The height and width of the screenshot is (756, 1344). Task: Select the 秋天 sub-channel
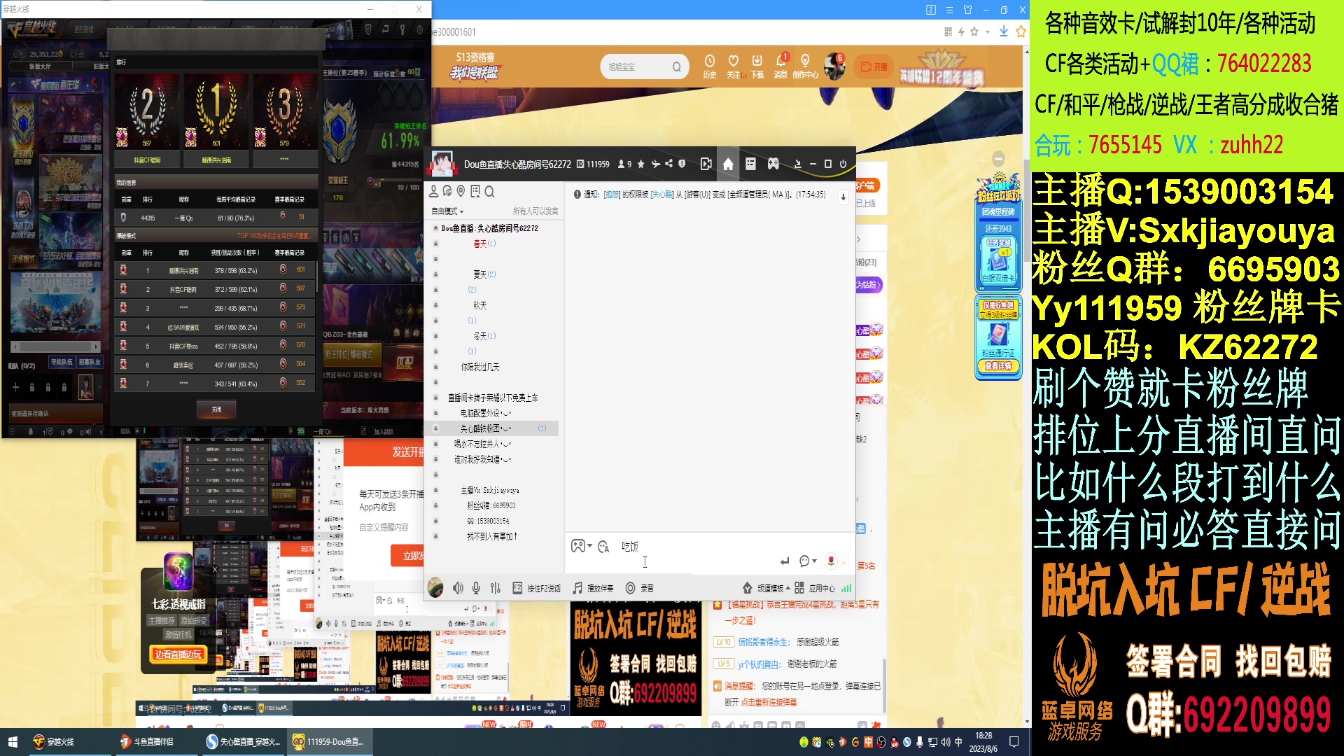pos(479,305)
